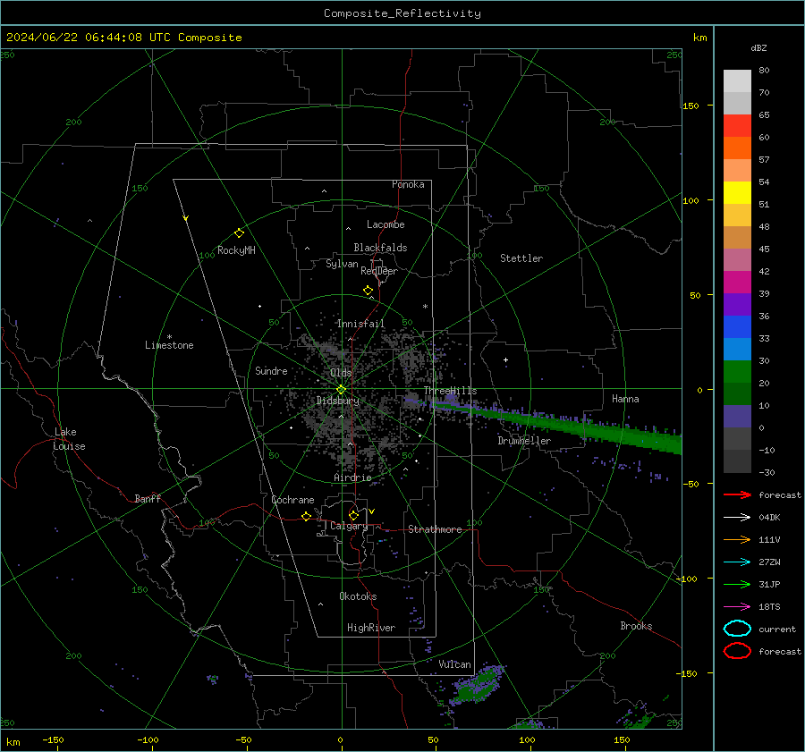Click the Okotoks label
The width and height of the screenshot is (805, 752).
click(358, 596)
